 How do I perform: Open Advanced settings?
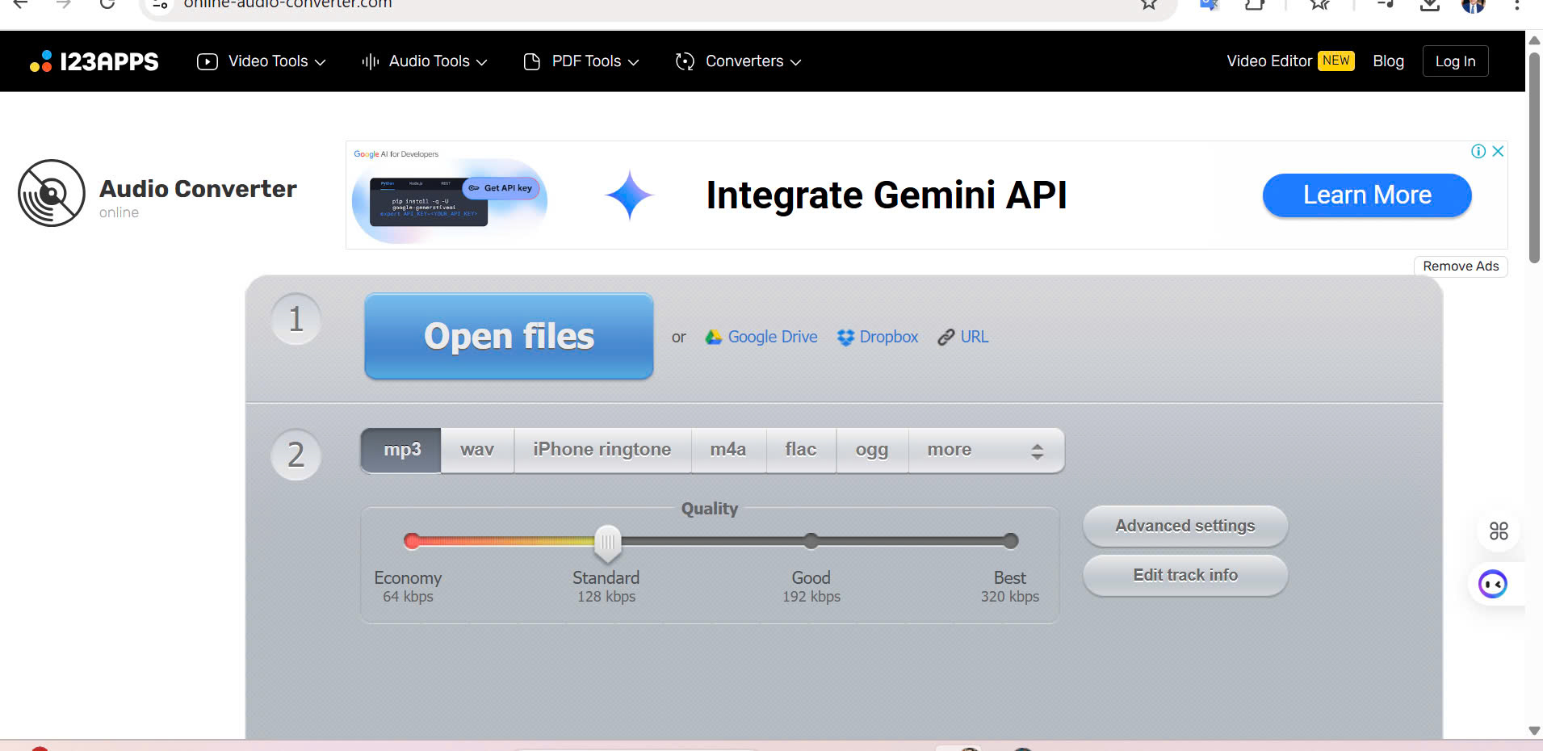(1185, 526)
